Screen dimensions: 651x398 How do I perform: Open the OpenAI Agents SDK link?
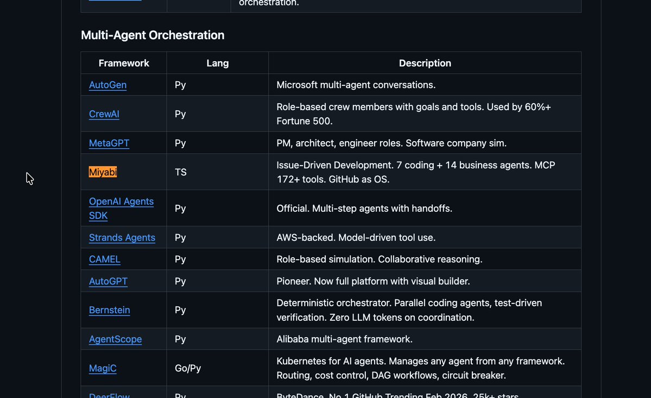121,209
